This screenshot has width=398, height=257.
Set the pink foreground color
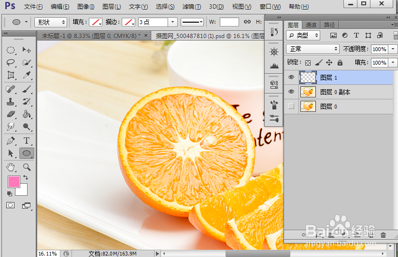[14, 182]
